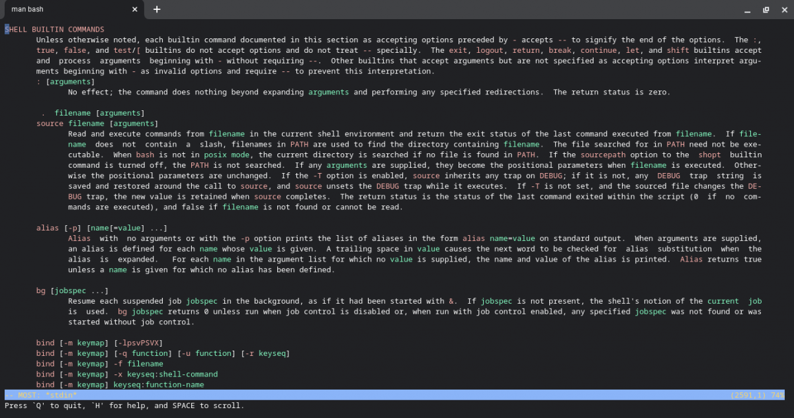Click 'No effect; the command does nothing' line
Screen dimensions: 794x418
[369, 92]
